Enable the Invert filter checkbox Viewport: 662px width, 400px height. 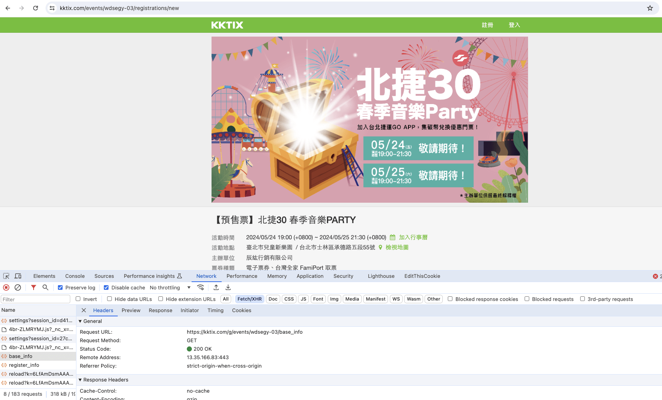78,299
